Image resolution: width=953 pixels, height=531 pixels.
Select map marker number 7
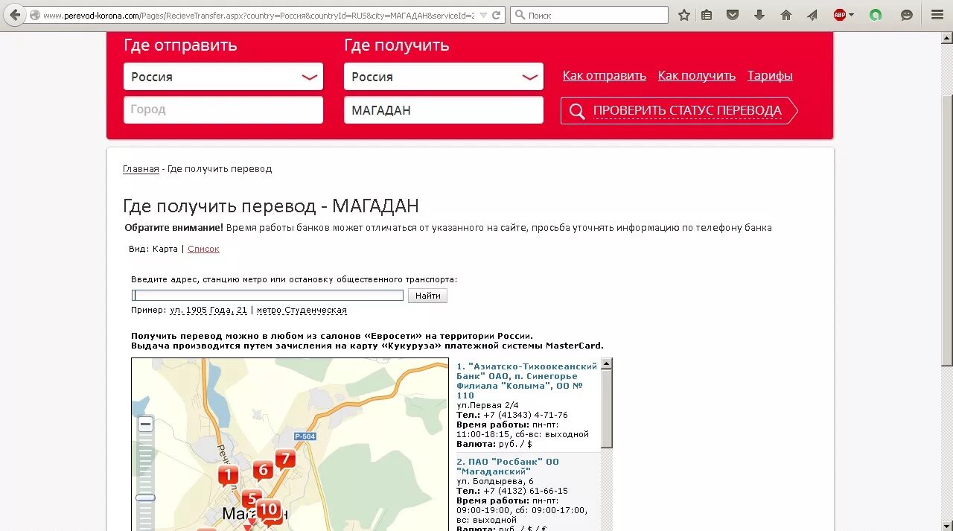coord(284,459)
